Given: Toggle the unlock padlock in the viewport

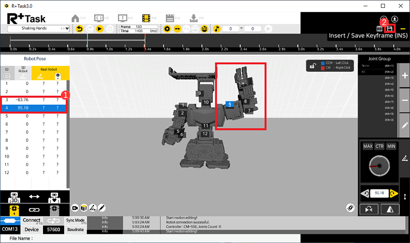Looking at the screenshot, I should (314, 65).
